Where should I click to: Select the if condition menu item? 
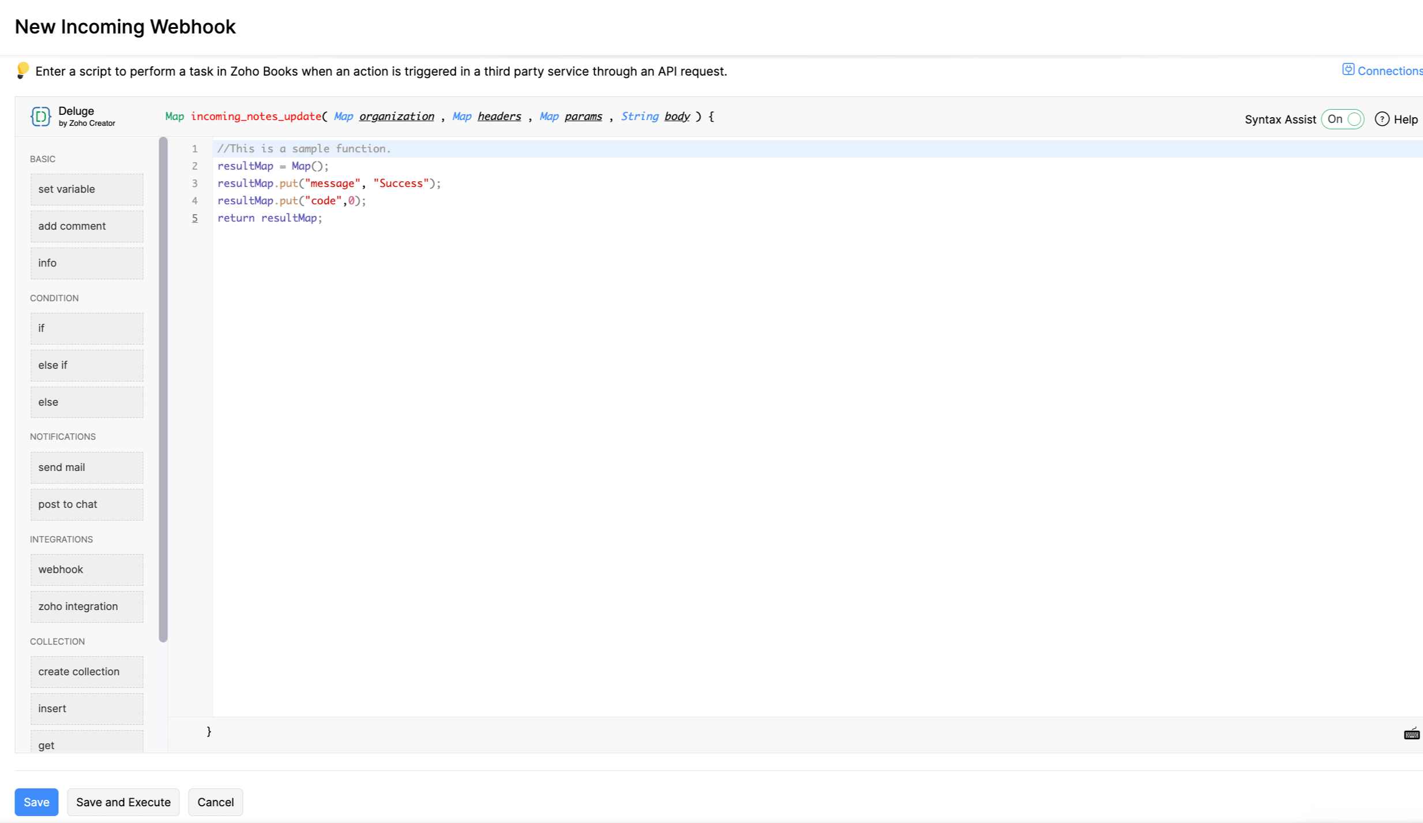click(87, 327)
